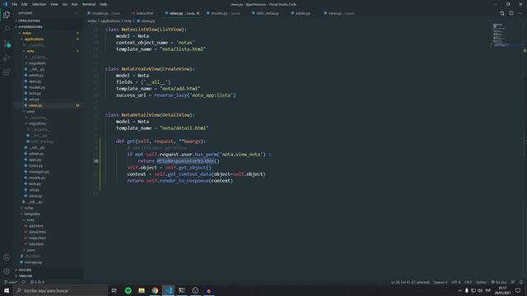
Task: Collapse the applications folder in explorer
Action: pyautogui.click(x=34, y=39)
